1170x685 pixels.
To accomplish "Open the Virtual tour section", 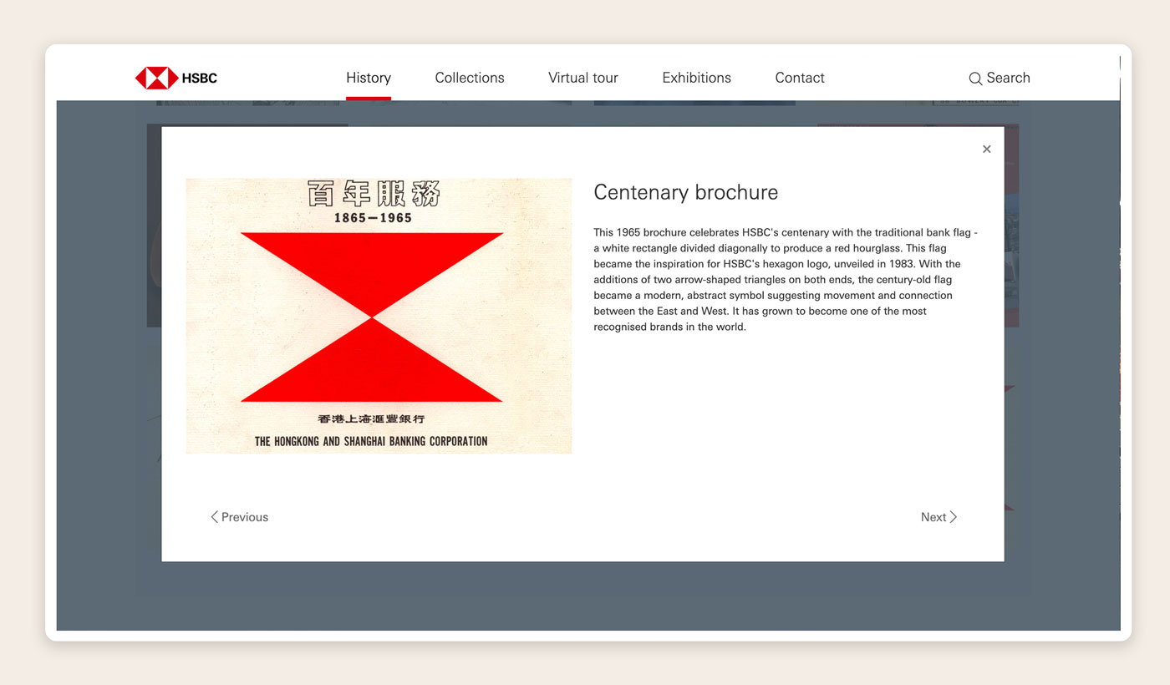I will [583, 78].
